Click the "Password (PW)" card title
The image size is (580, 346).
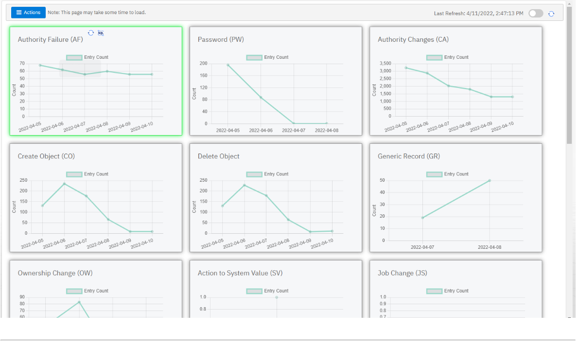click(221, 39)
